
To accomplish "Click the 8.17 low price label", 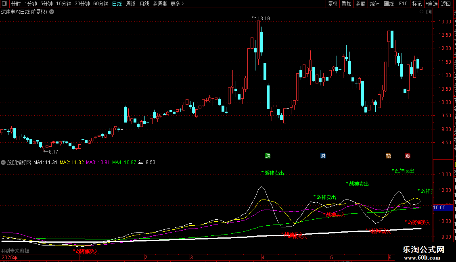I will tap(54, 152).
